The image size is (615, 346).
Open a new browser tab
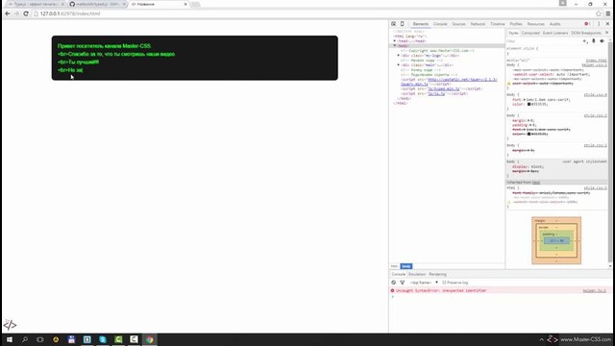pyautogui.click(x=196, y=4)
